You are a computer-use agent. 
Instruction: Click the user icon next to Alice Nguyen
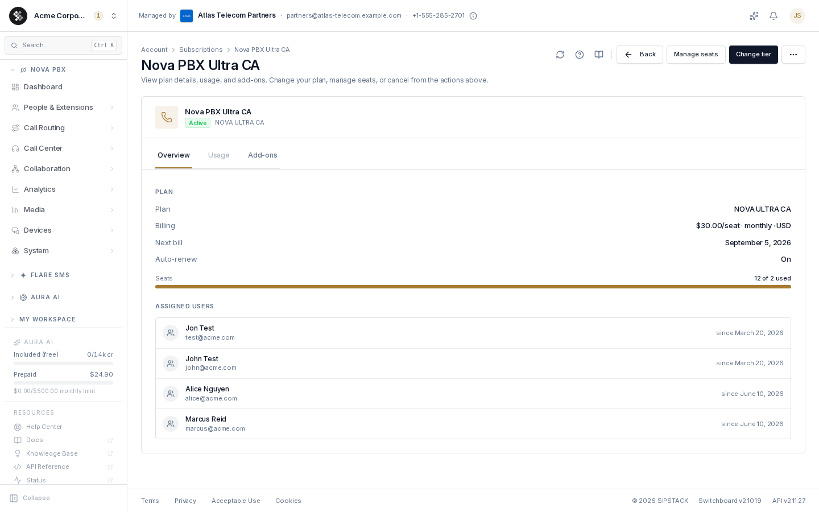coord(171,394)
